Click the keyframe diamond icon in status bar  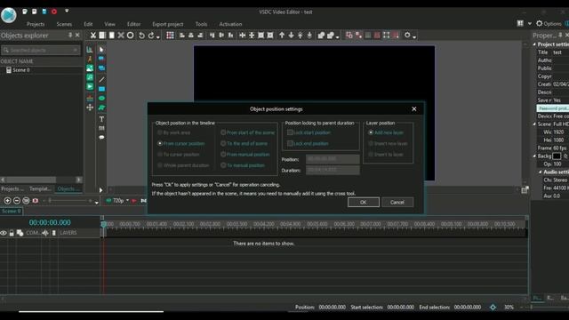point(493,307)
